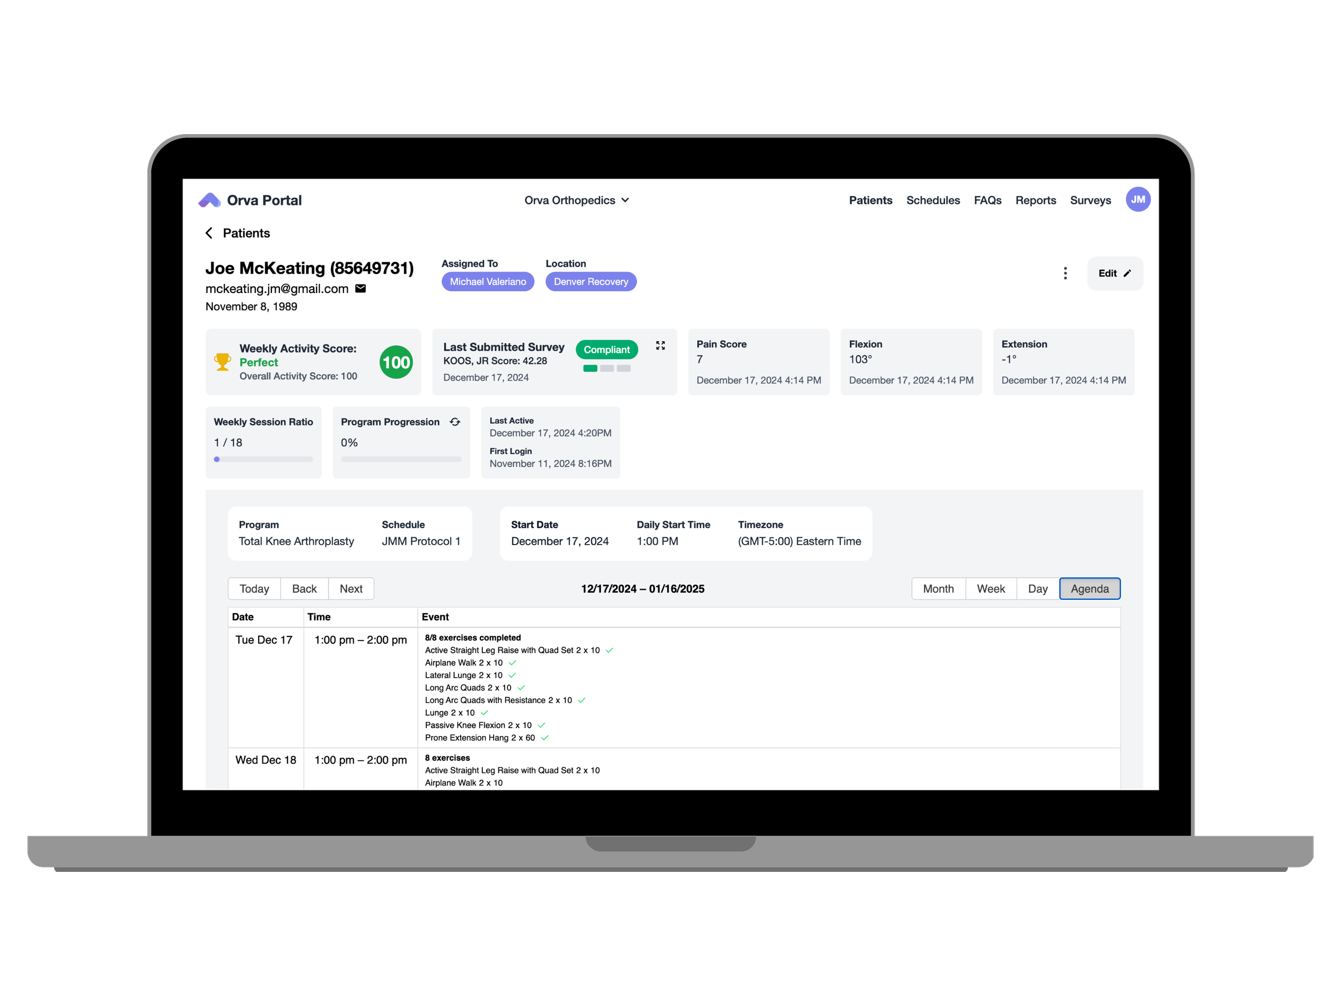Expand the Last Submitted Survey card
This screenshot has width=1341, height=1006.
coord(660,346)
